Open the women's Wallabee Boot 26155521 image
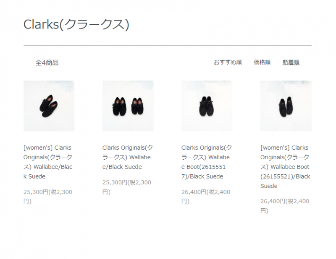336x259 pixels. [286, 106]
